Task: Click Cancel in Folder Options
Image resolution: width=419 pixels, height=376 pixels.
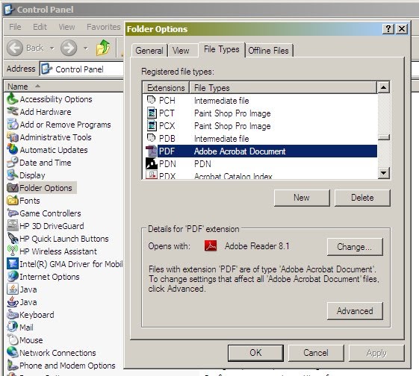Action: point(316,353)
